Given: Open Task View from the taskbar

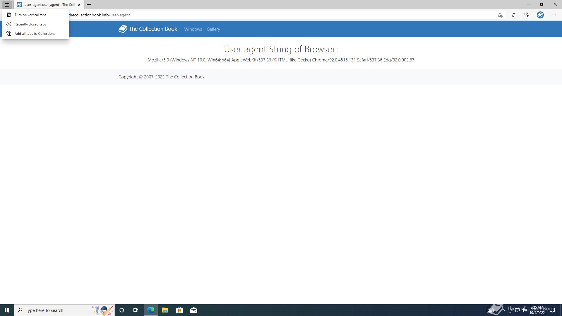Looking at the screenshot, I should 136,310.
